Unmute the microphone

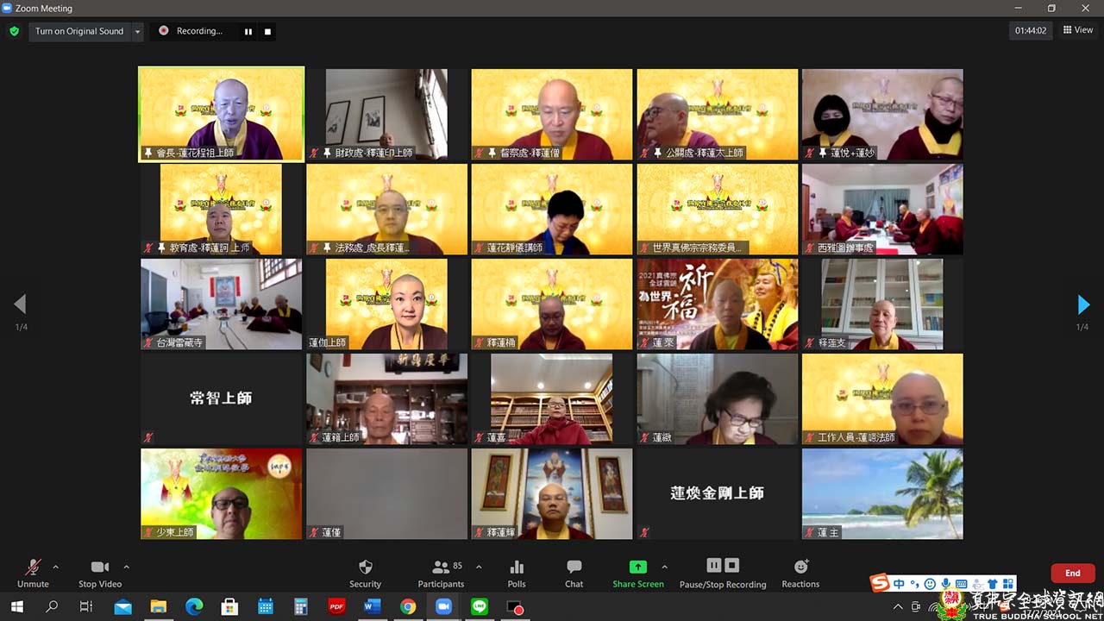coord(33,568)
